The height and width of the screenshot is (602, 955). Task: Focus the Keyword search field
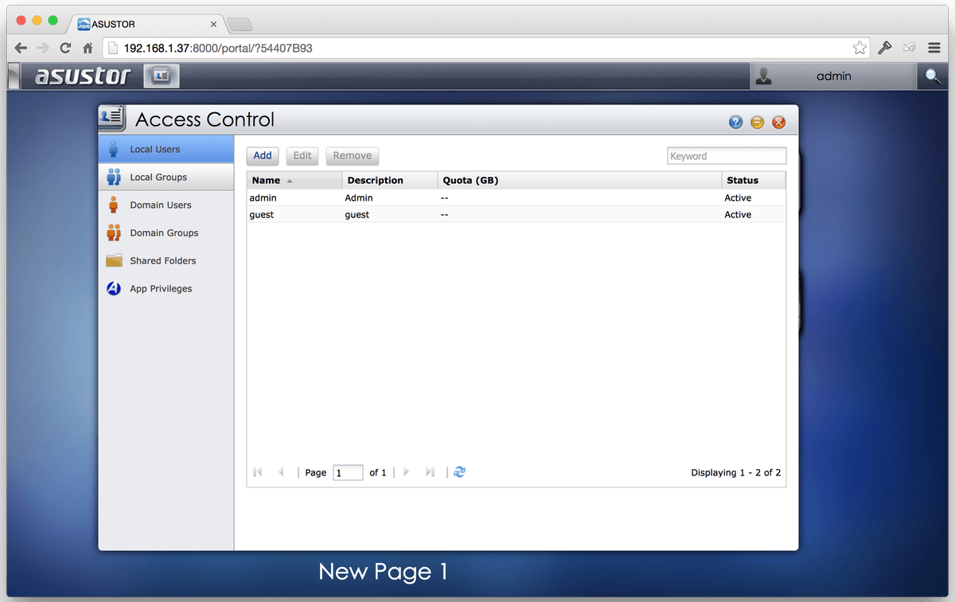[726, 156]
